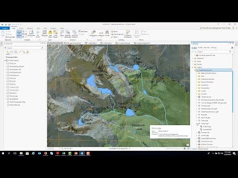
Task: List layers by labeling icon
Action: 28,52
